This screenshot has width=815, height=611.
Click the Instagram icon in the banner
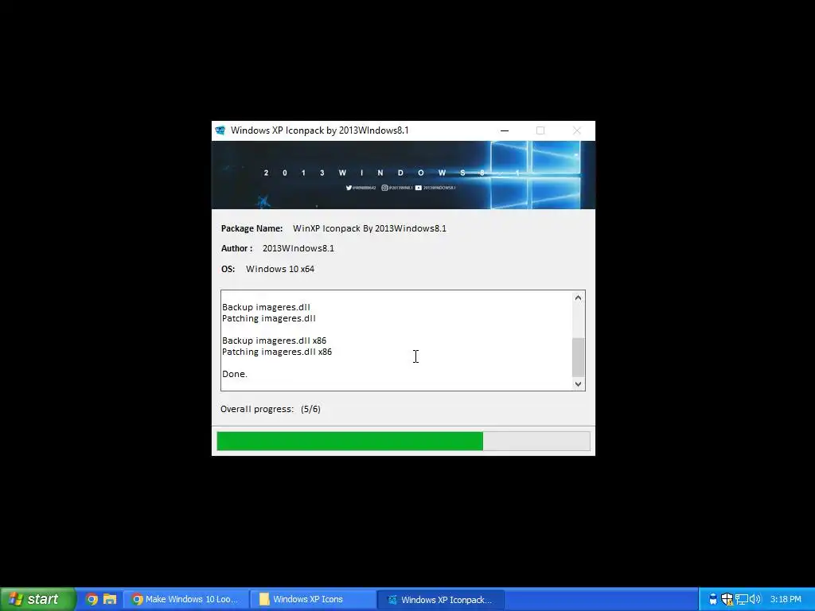click(384, 188)
